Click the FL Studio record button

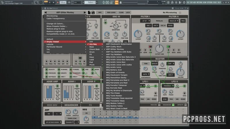(x=58, y=3)
